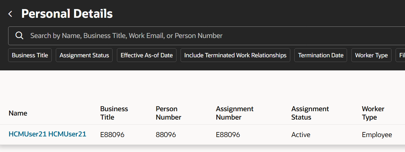Viewport: 405px width, 152px height.
Task: Open the Business Title filter
Action: point(30,55)
